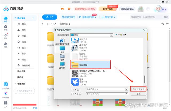Click the SVIP特权 promo link
The image size is (171, 111).
(85, 9)
